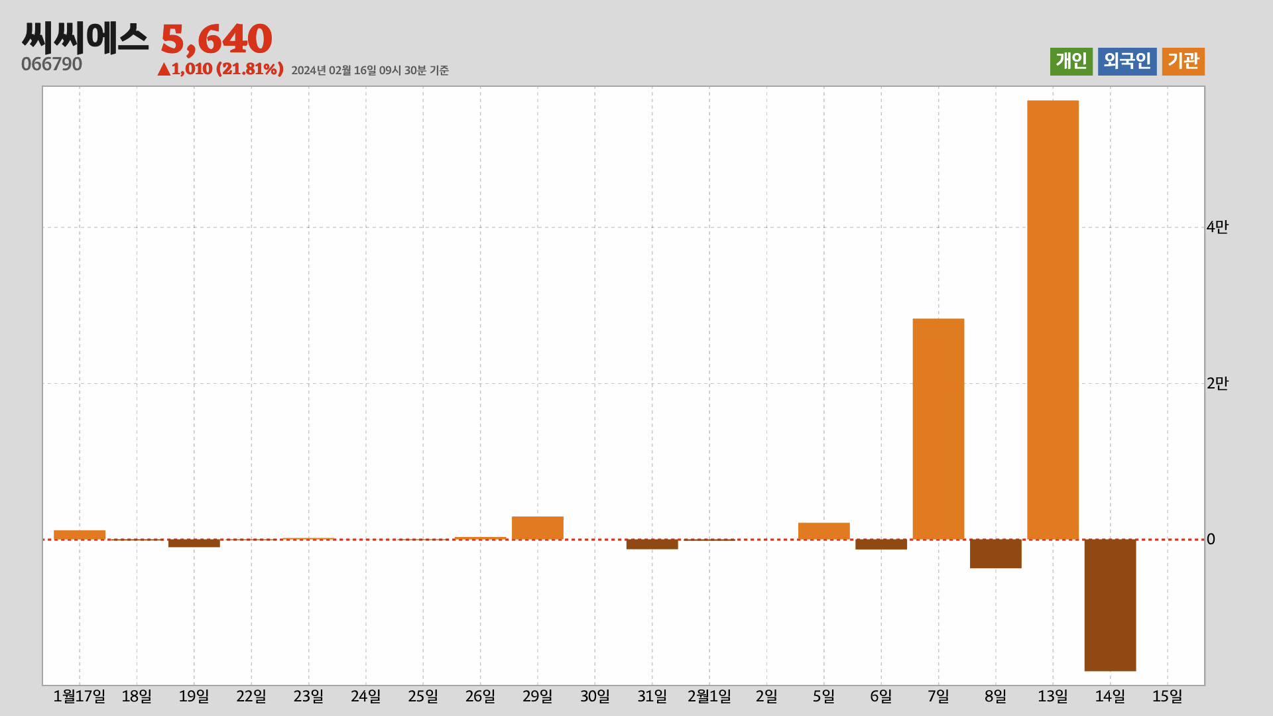Click the 22일 x-axis label
The image size is (1273, 716).
251,697
